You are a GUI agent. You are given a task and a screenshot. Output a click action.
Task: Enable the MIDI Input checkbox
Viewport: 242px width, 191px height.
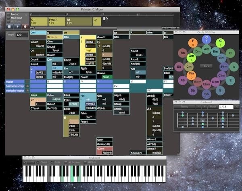[8, 18]
